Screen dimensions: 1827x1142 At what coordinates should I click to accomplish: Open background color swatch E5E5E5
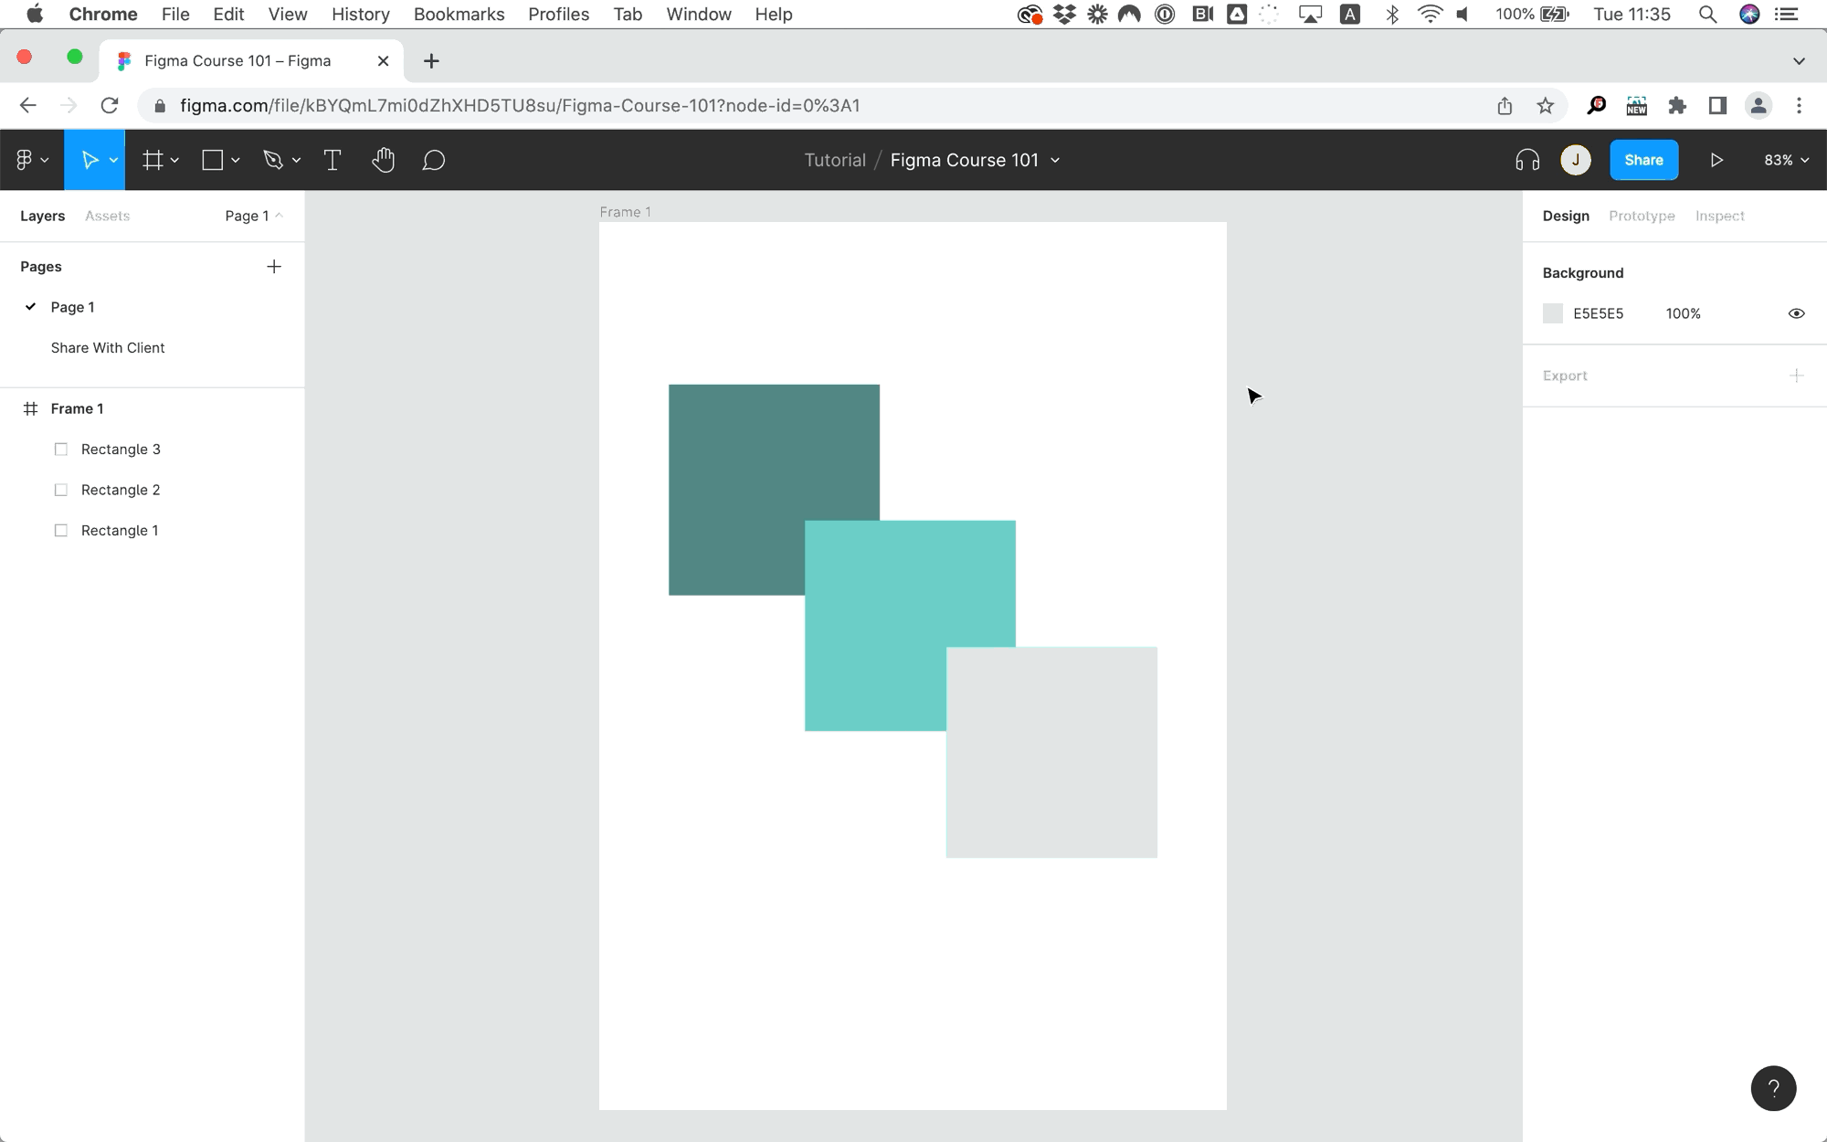1552,313
